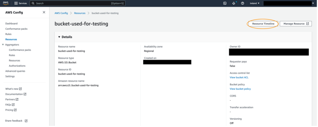Viewport: 318px width, 127px height.
Task: Open View bucket ACL link
Action: coord(239,77)
